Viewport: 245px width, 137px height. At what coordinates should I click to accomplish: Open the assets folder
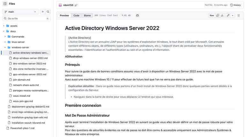coord(14,26)
